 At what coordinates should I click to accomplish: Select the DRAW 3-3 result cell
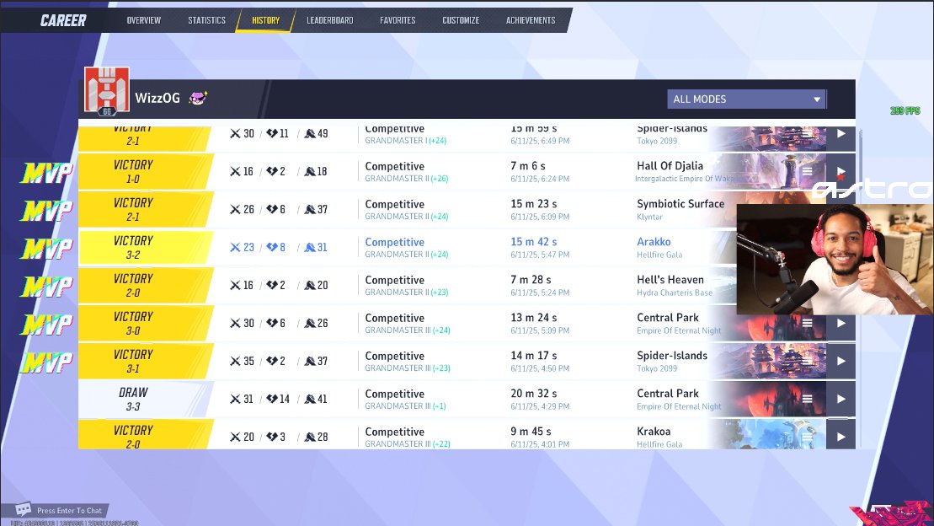[146, 399]
